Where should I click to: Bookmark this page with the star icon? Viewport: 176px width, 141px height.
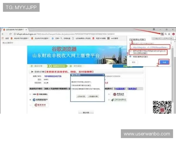click(169, 34)
